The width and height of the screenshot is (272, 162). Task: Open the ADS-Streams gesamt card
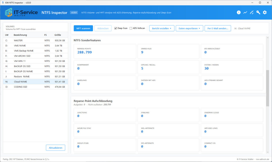point(232,83)
